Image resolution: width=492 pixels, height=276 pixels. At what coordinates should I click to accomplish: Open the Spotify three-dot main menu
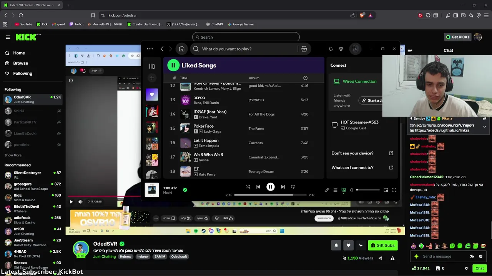[150, 49]
